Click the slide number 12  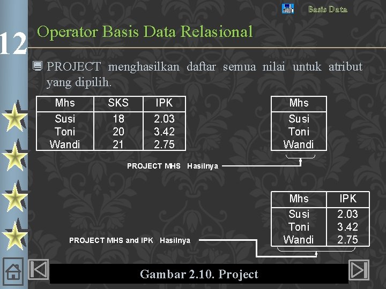point(13,43)
